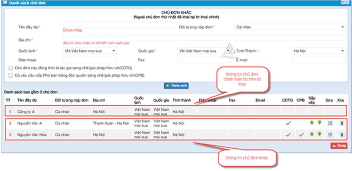Move Nguyễn Văn A row up

[x=312, y=123]
